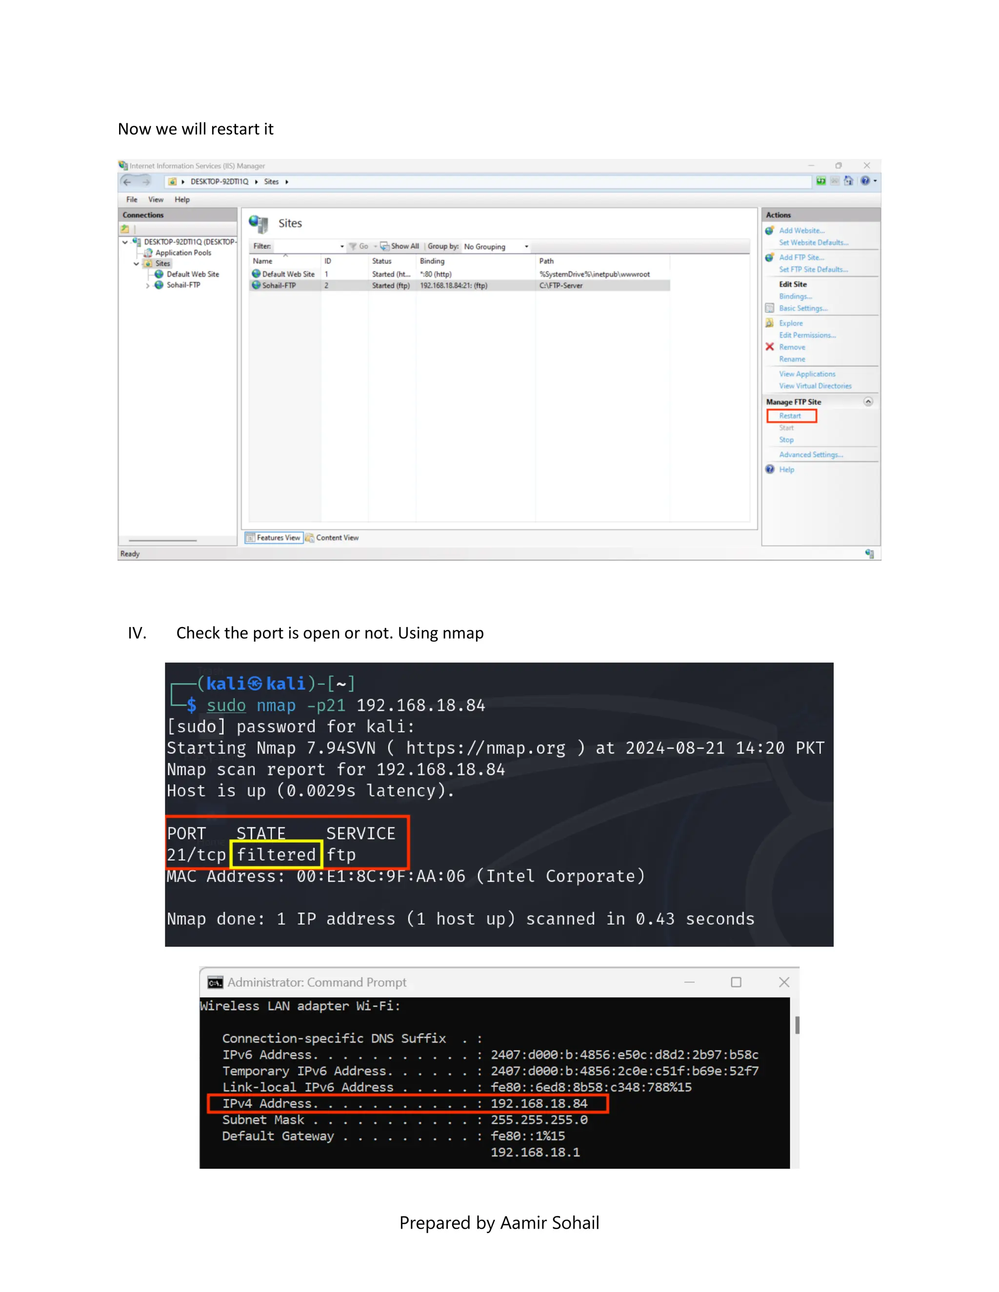Click the Add FTP Site globe icon
This screenshot has height=1292, width=999.
(769, 257)
